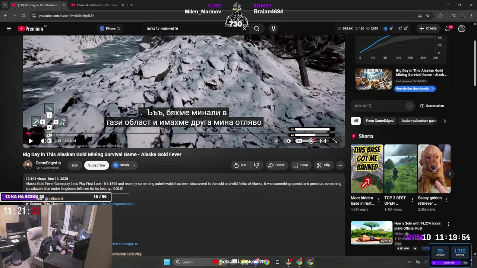Install app icon in address bar
This screenshot has height=268, width=477.
tap(420, 16)
